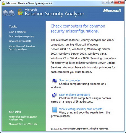The height and width of the screenshot is (133, 126).
Task: Click the title bar application icon
Action: (x=4, y=3)
